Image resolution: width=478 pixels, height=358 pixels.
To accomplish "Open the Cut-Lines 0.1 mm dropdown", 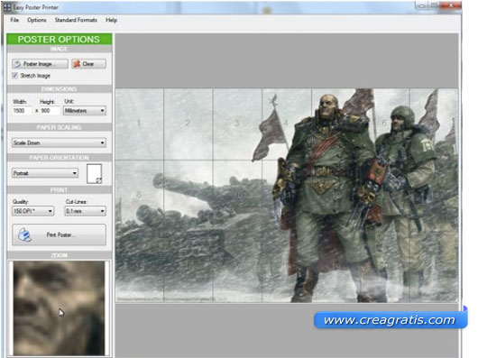I will [86, 211].
